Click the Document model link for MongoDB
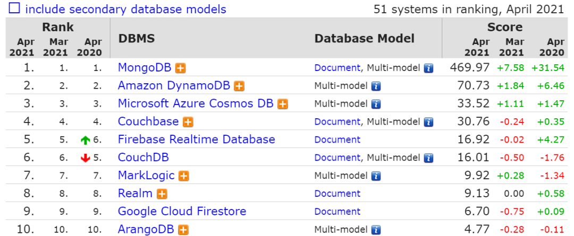The image size is (574, 236). (337, 68)
